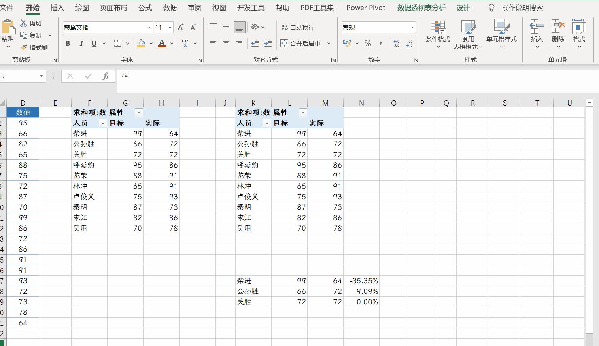
Task: Click 单元格样式 in the Styles group
Action: click(502, 34)
